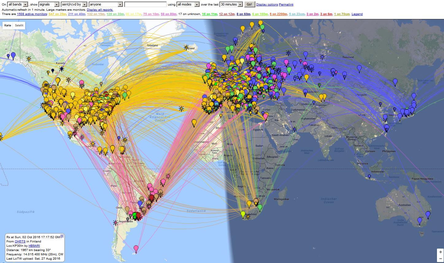Click the monitor marker on Iceland
This screenshot has width=444, height=263.
186,47
